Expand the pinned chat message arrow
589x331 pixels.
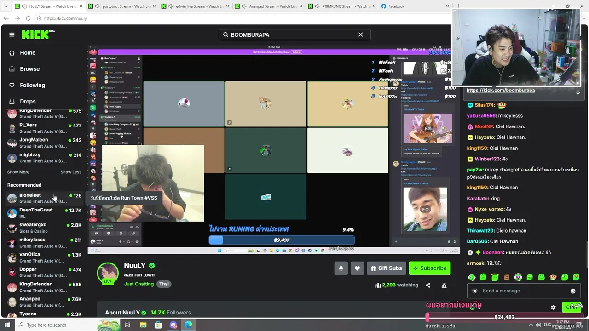(x=578, y=92)
